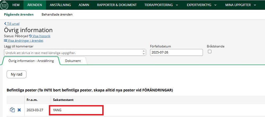Open the ADMIN menu
The height and width of the screenshot is (117, 265).
click(84, 5)
